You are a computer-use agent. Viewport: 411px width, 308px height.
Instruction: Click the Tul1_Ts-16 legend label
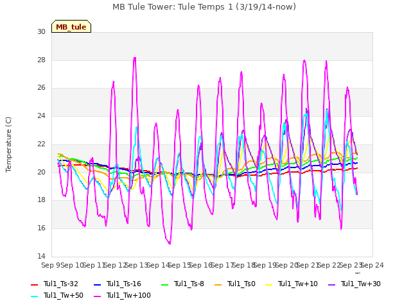tap(124, 284)
